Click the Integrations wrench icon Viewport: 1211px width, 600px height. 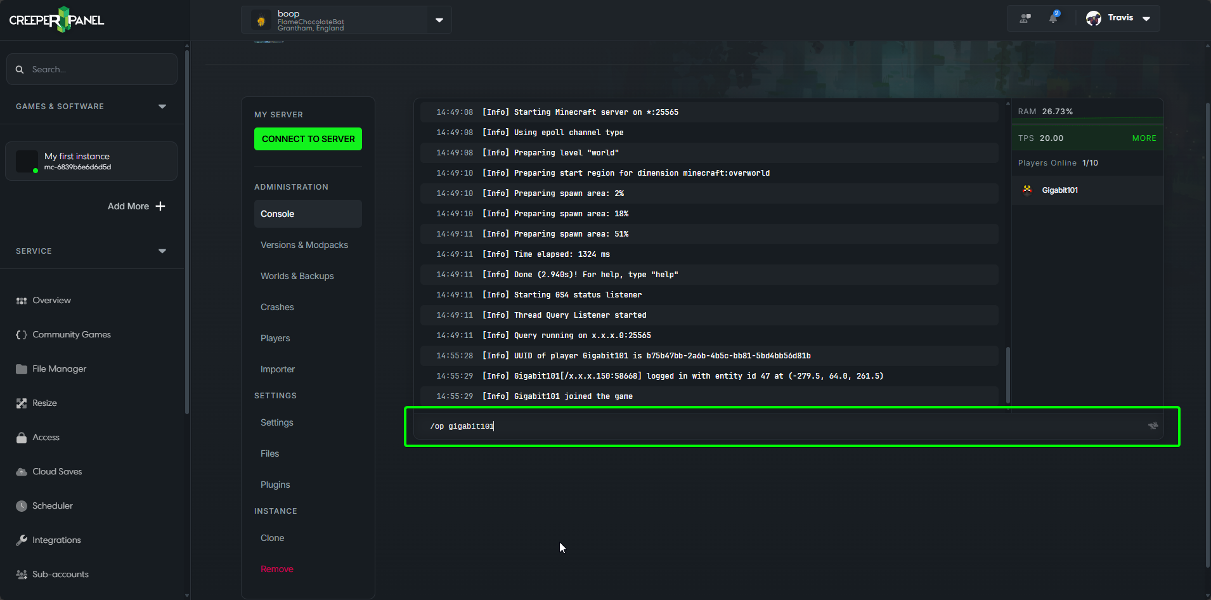coord(21,540)
